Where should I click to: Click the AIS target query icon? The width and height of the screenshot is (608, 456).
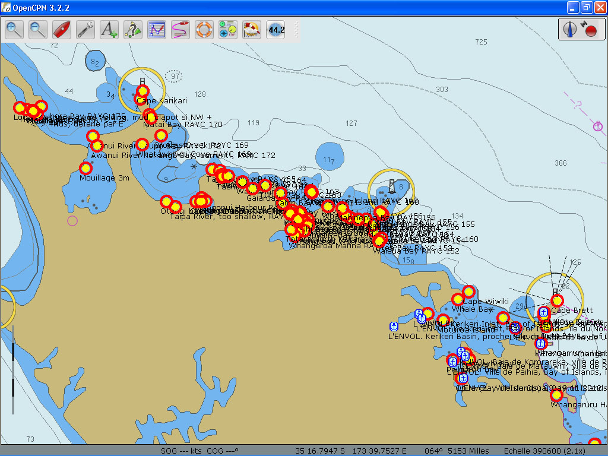pyautogui.click(x=133, y=30)
